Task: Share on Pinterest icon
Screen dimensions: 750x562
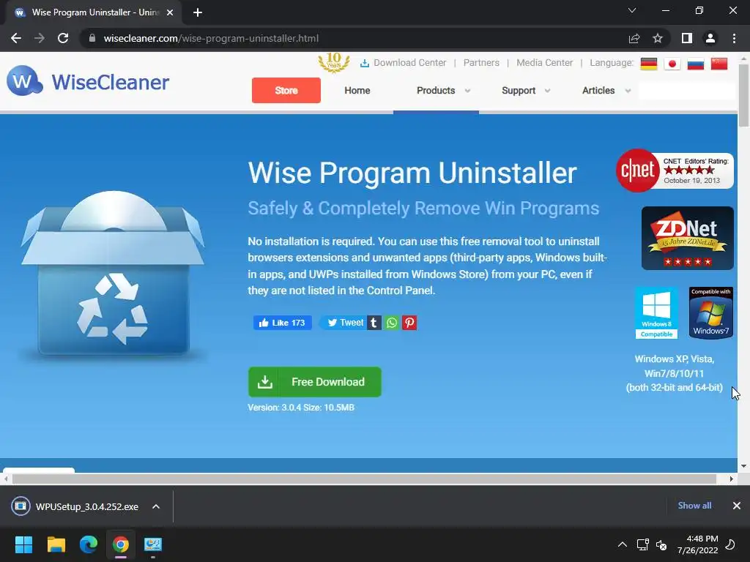Action: (x=409, y=323)
